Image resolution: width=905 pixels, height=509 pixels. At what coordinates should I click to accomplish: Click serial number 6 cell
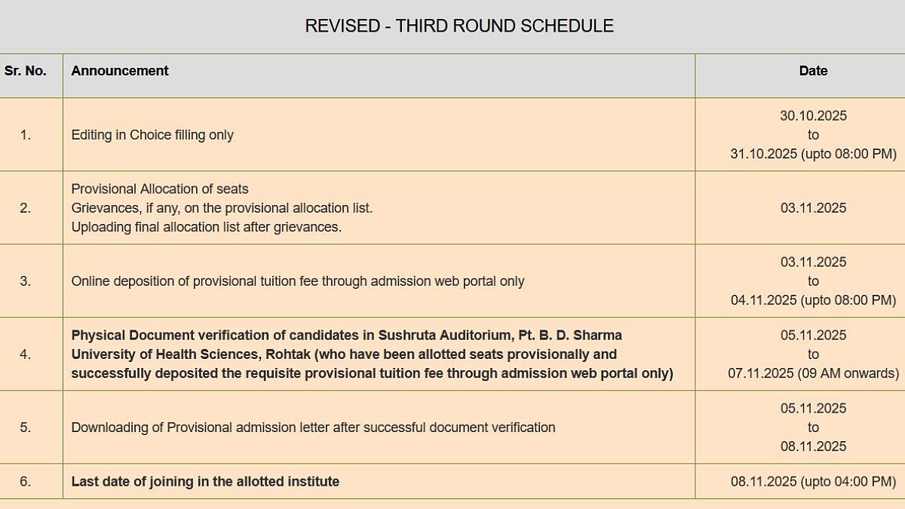[x=26, y=481]
